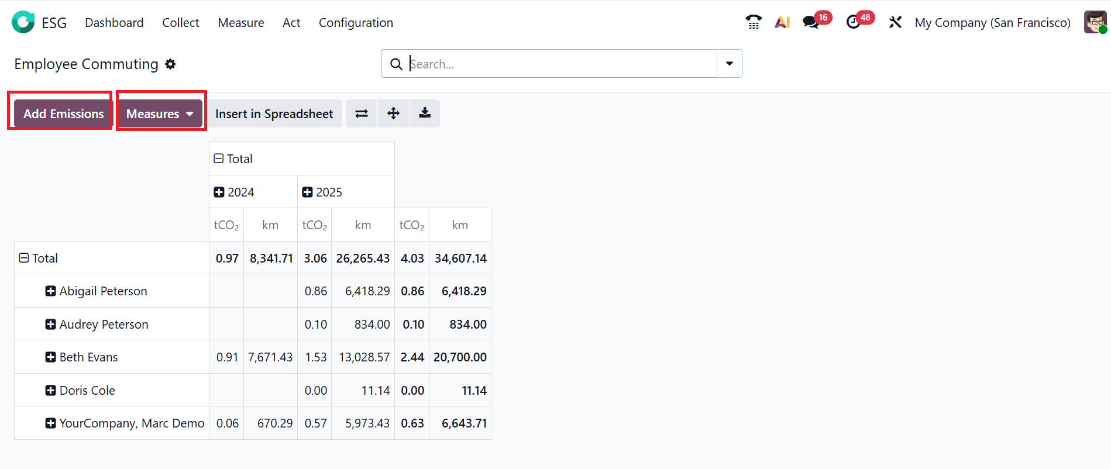Click the ESG app logo icon

23,22
